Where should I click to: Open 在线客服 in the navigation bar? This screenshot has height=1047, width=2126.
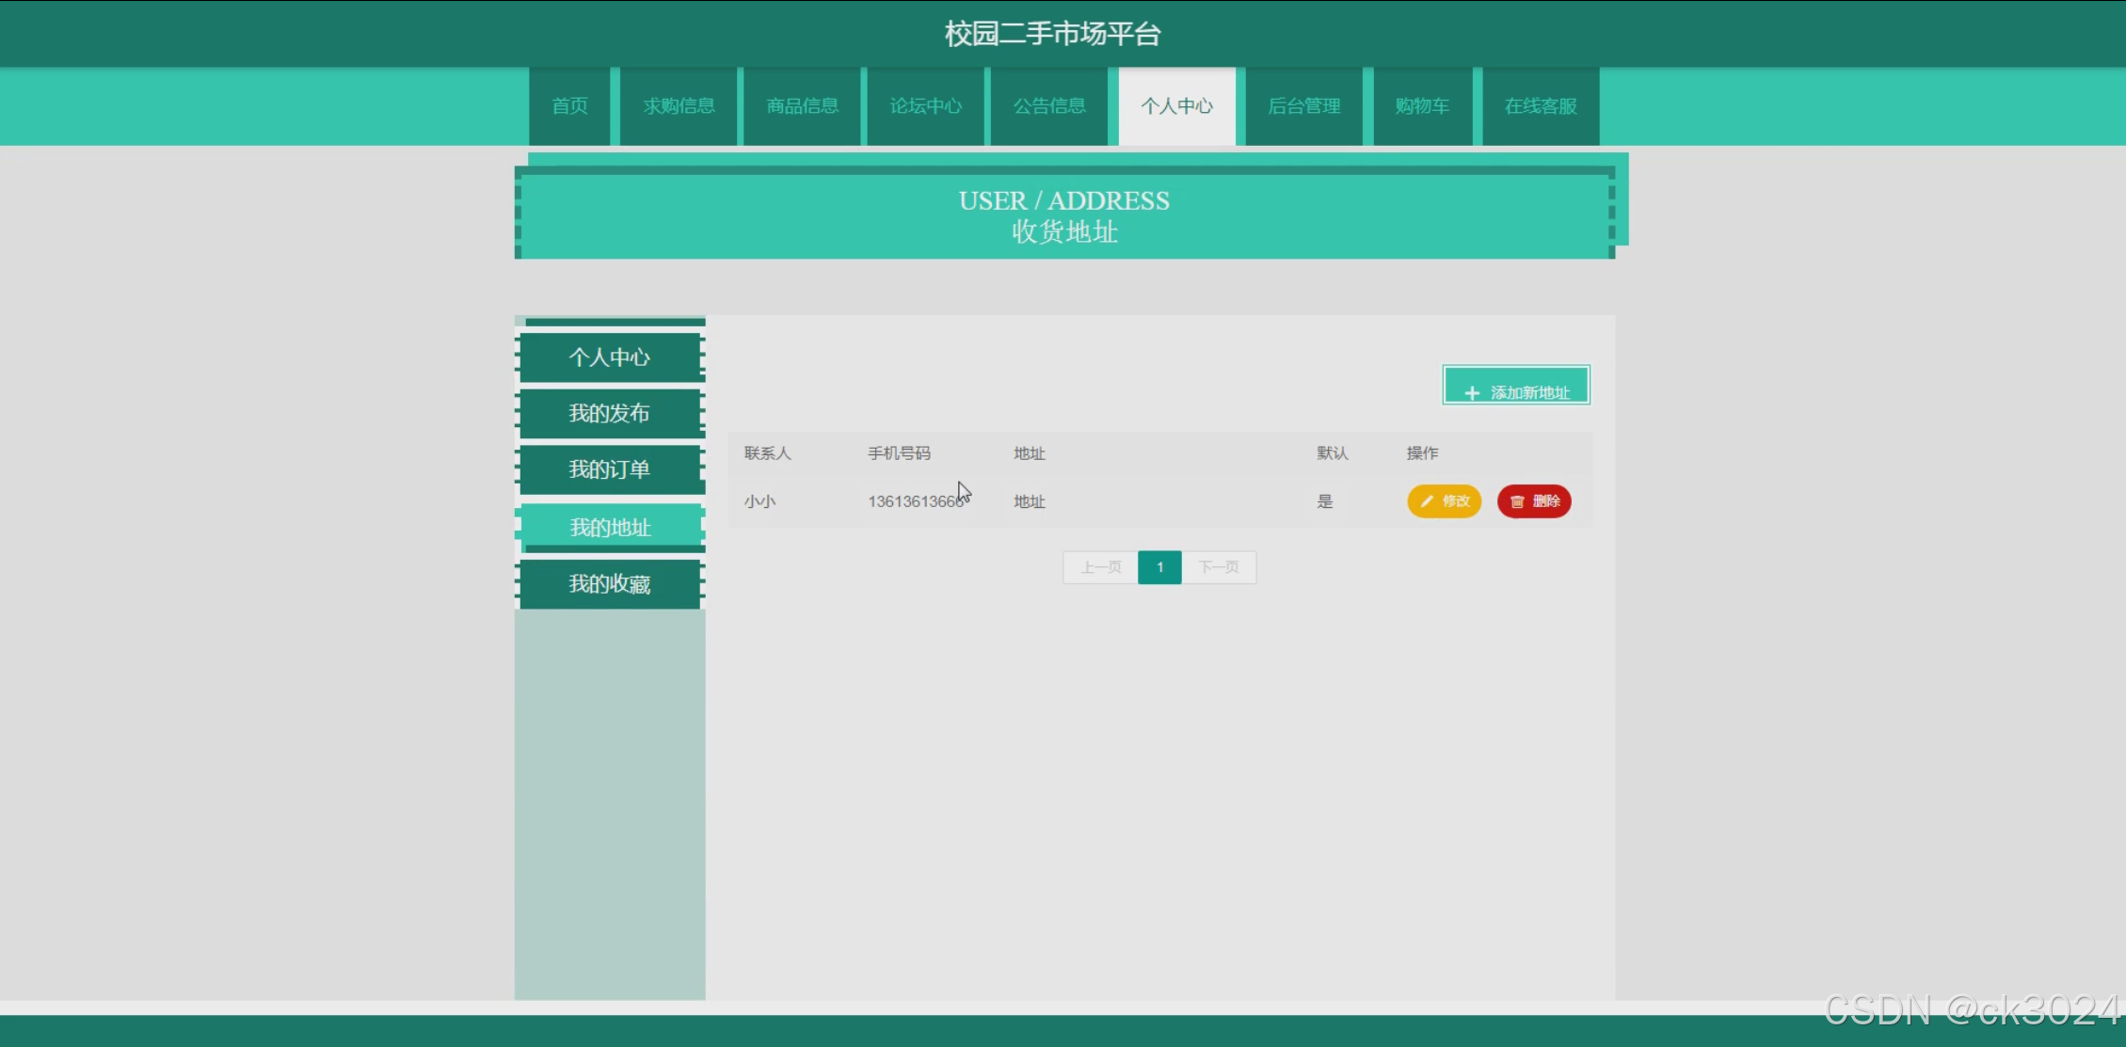[1540, 106]
